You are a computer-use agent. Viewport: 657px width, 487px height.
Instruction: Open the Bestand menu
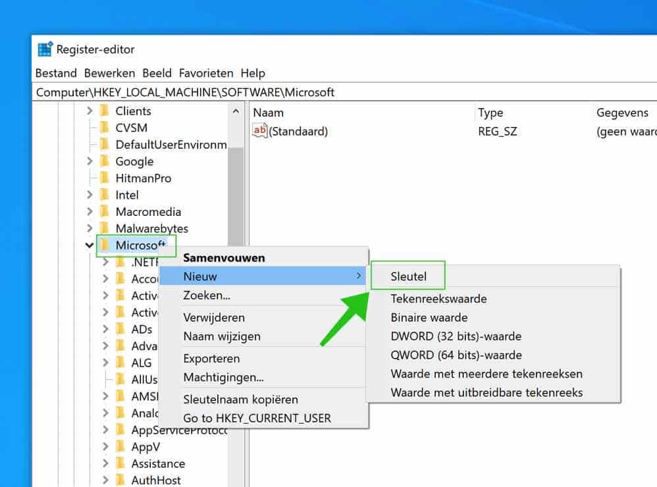point(56,73)
